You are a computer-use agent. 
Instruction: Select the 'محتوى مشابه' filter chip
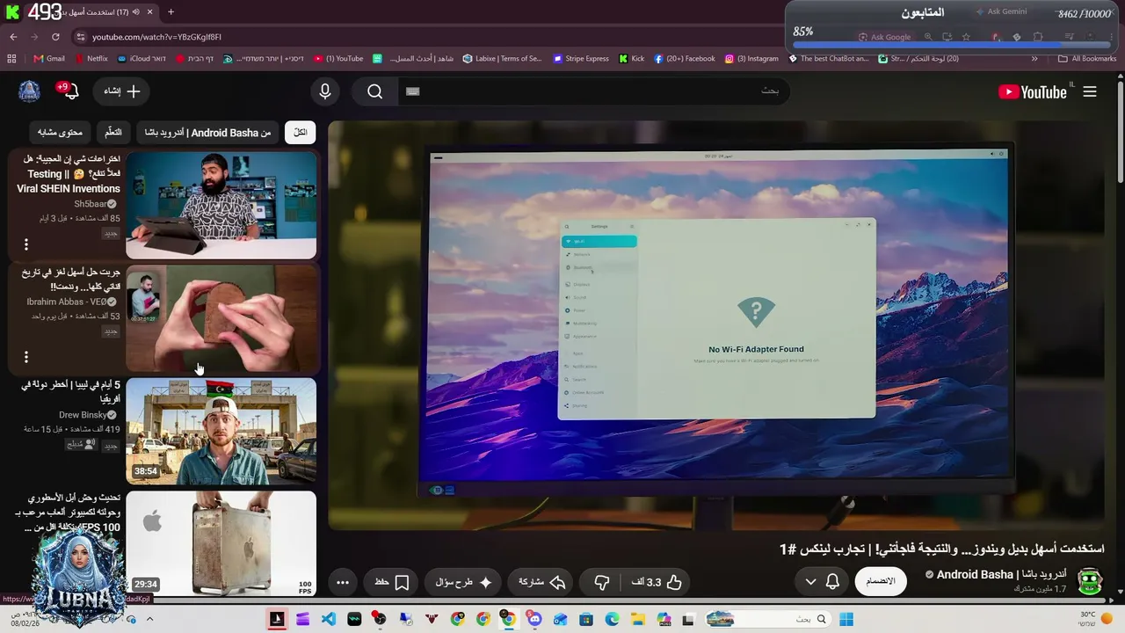pyautogui.click(x=60, y=133)
